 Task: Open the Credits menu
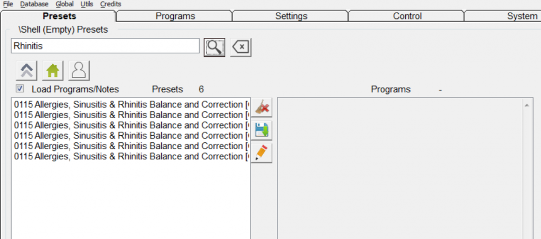(x=110, y=4)
